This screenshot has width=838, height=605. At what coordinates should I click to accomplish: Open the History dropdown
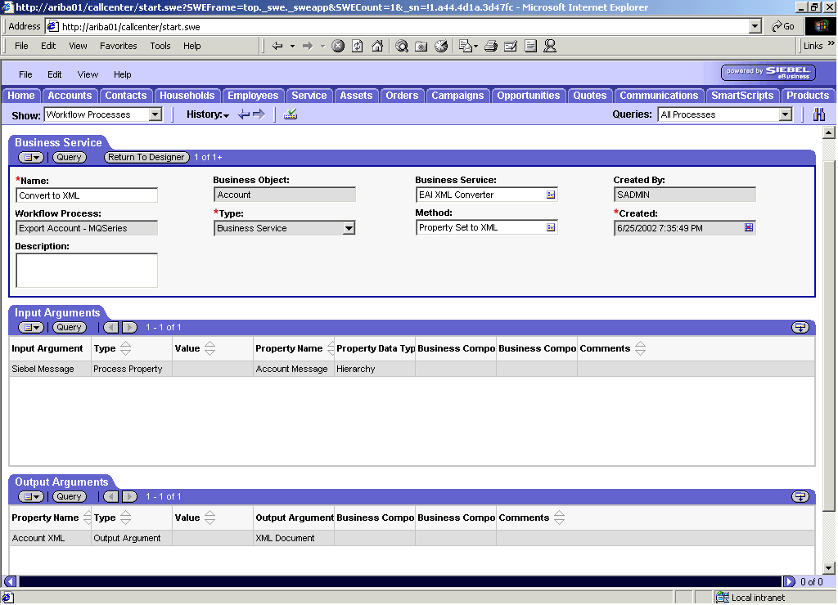coord(208,114)
